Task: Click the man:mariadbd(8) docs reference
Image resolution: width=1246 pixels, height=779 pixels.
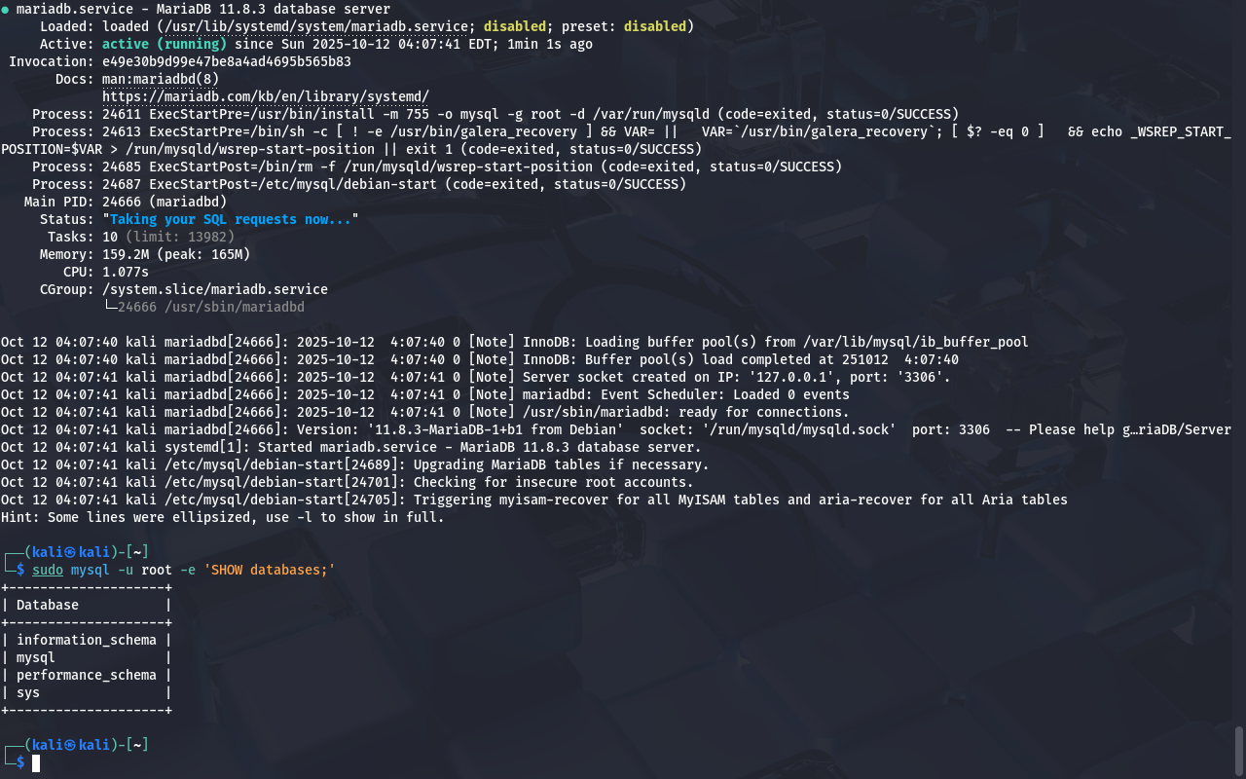Action: [161, 79]
